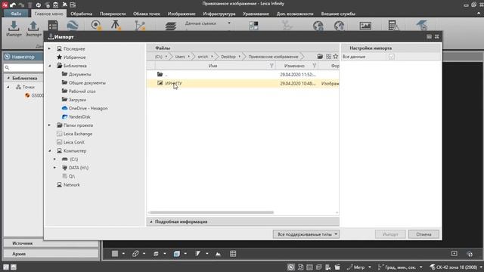Image resolution: width=484 pixels, height=272 pixels.
Task: Collapse the Компьютер tree node
Action: coord(50,151)
